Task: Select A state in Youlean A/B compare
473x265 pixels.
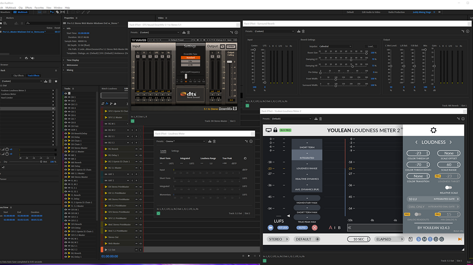Action: (x=330, y=228)
